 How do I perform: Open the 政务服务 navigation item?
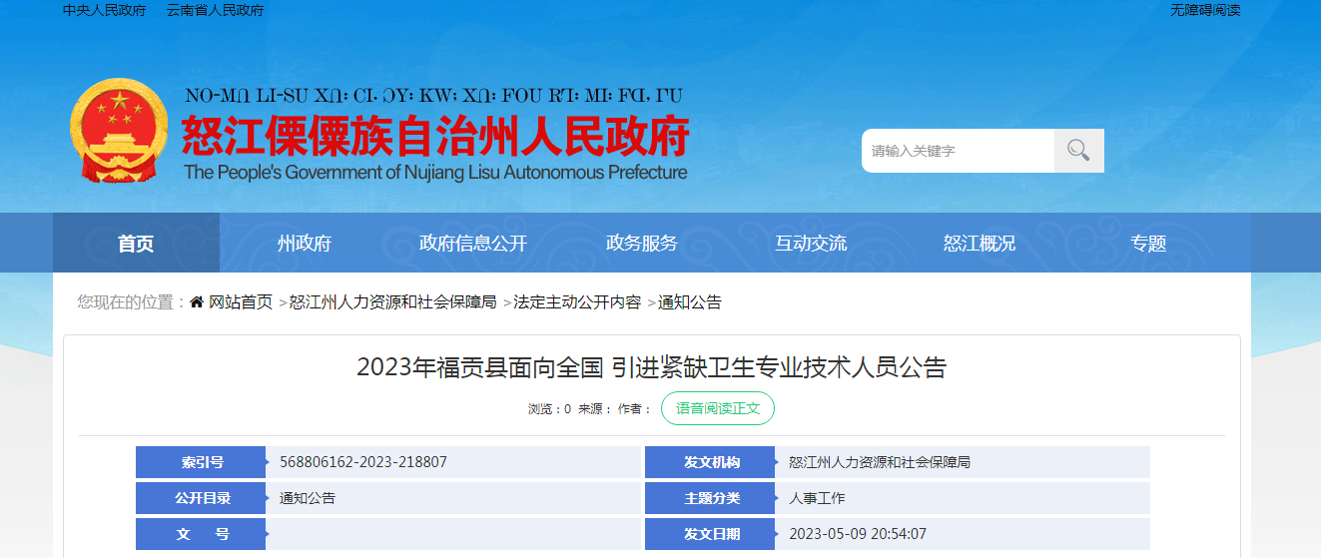pyautogui.click(x=641, y=244)
